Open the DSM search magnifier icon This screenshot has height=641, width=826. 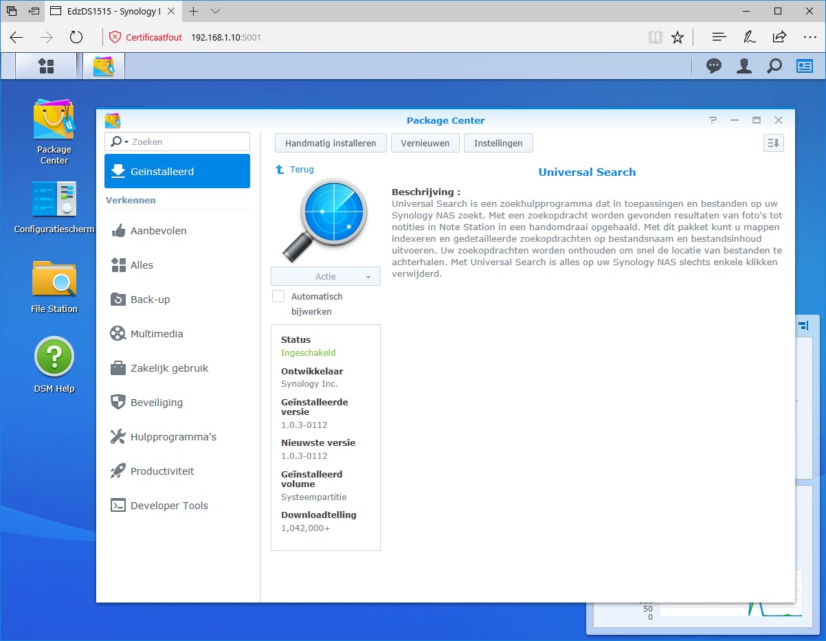(774, 66)
